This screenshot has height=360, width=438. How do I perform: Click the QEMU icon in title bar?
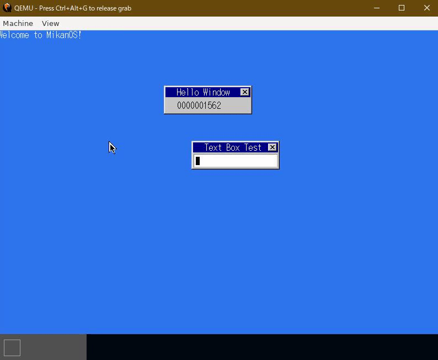click(7, 8)
